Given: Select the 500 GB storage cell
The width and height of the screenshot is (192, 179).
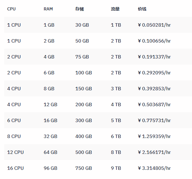Looking at the screenshot, I should click(x=84, y=152).
